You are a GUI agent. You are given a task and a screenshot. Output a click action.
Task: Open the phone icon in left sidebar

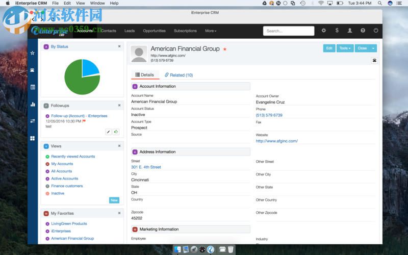[x=33, y=70]
